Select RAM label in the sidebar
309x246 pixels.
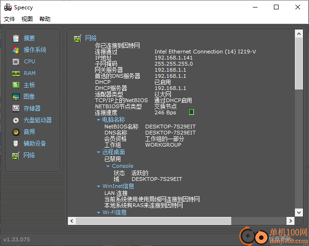pos(29,73)
